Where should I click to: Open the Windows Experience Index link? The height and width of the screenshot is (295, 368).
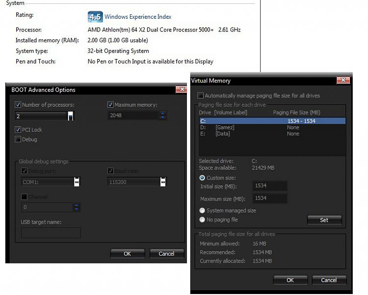pyautogui.click(x=138, y=17)
